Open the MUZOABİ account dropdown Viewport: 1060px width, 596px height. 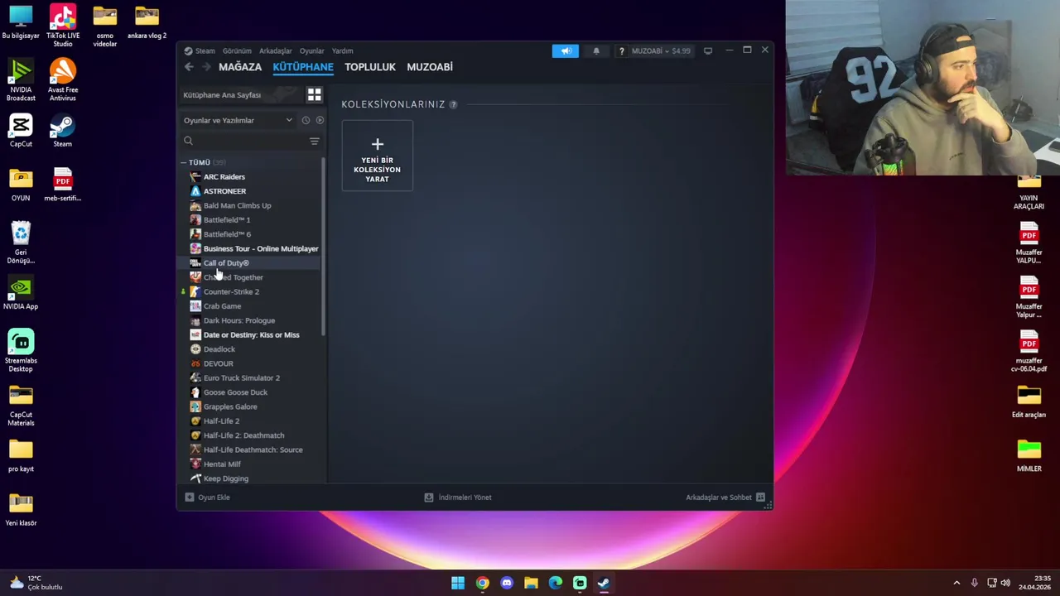click(x=661, y=51)
